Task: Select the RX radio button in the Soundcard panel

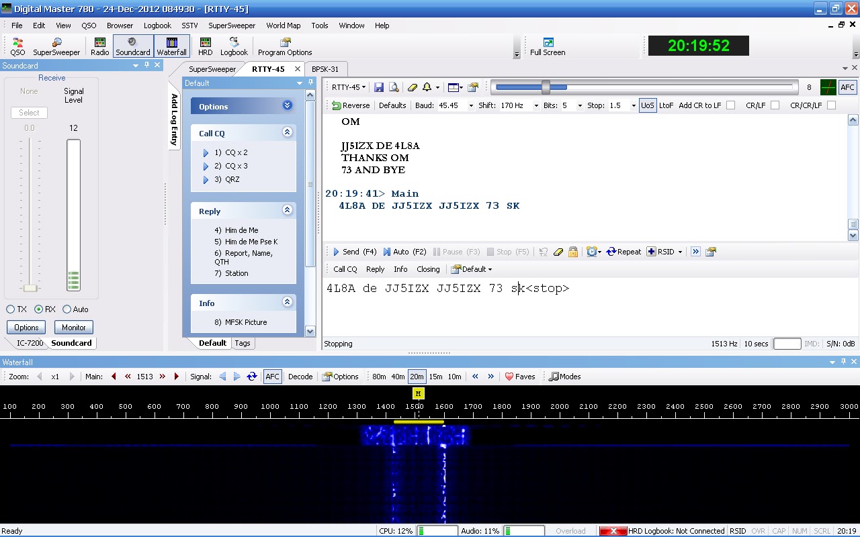Action: [38, 309]
